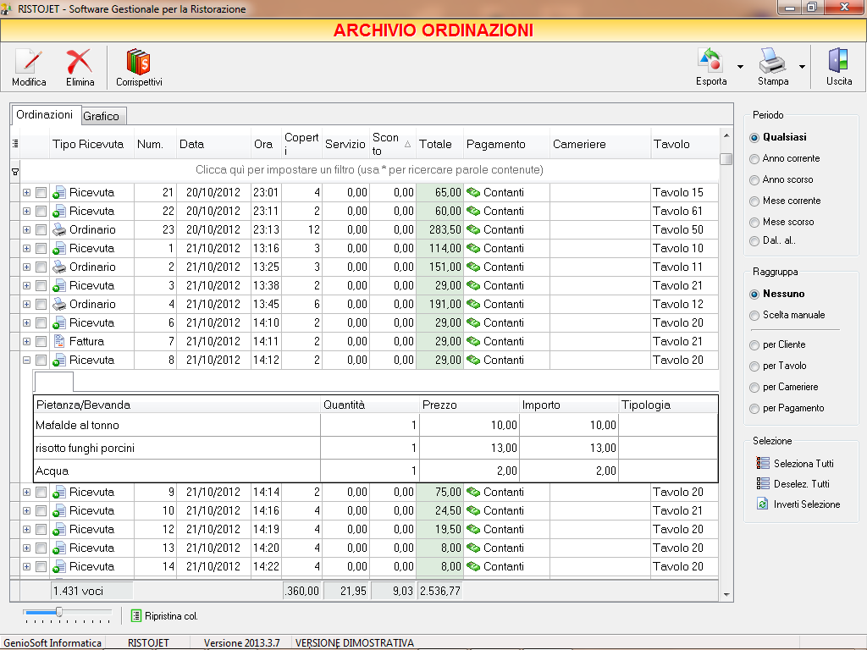Select the Anno corrente period option
Screen dimensions: 867x650
(754, 159)
